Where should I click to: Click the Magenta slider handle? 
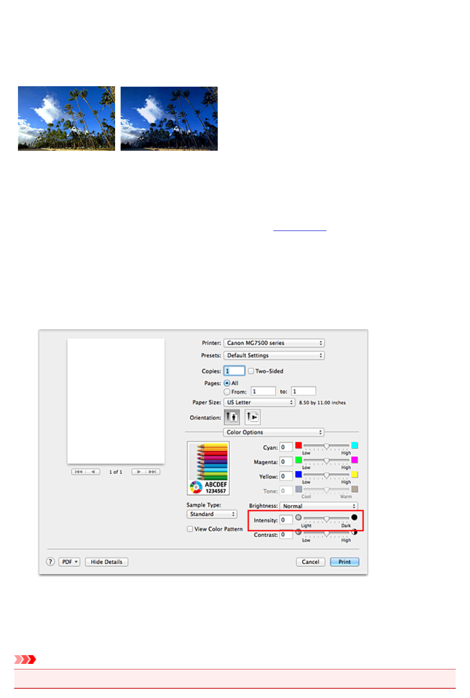click(326, 461)
